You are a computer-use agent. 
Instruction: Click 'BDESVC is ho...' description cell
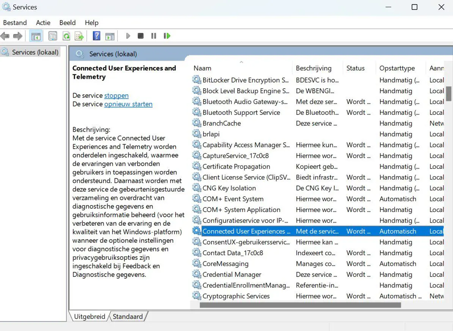click(x=317, y=80)
